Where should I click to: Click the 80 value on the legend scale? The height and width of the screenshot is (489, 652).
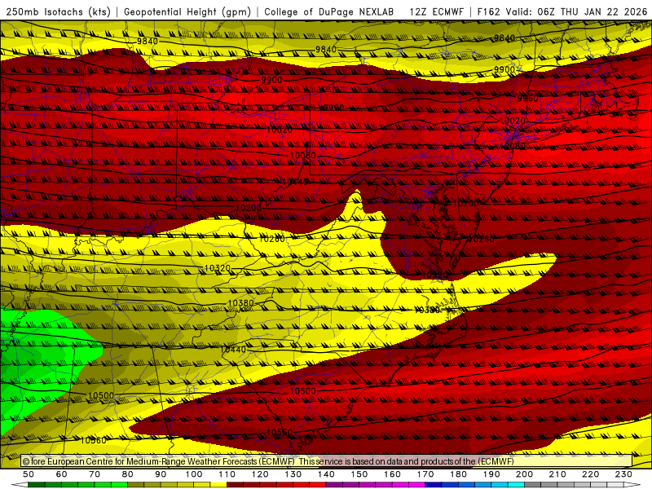pyautogui.click(x=127, y=474)
